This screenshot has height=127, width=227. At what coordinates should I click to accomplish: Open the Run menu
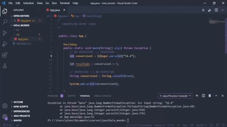54,3
